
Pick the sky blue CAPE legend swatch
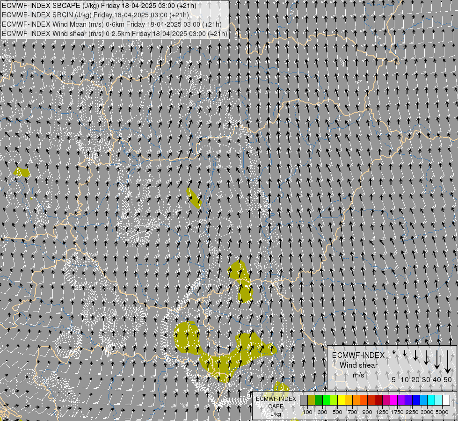pyautogui.click(x=423, y=400)
